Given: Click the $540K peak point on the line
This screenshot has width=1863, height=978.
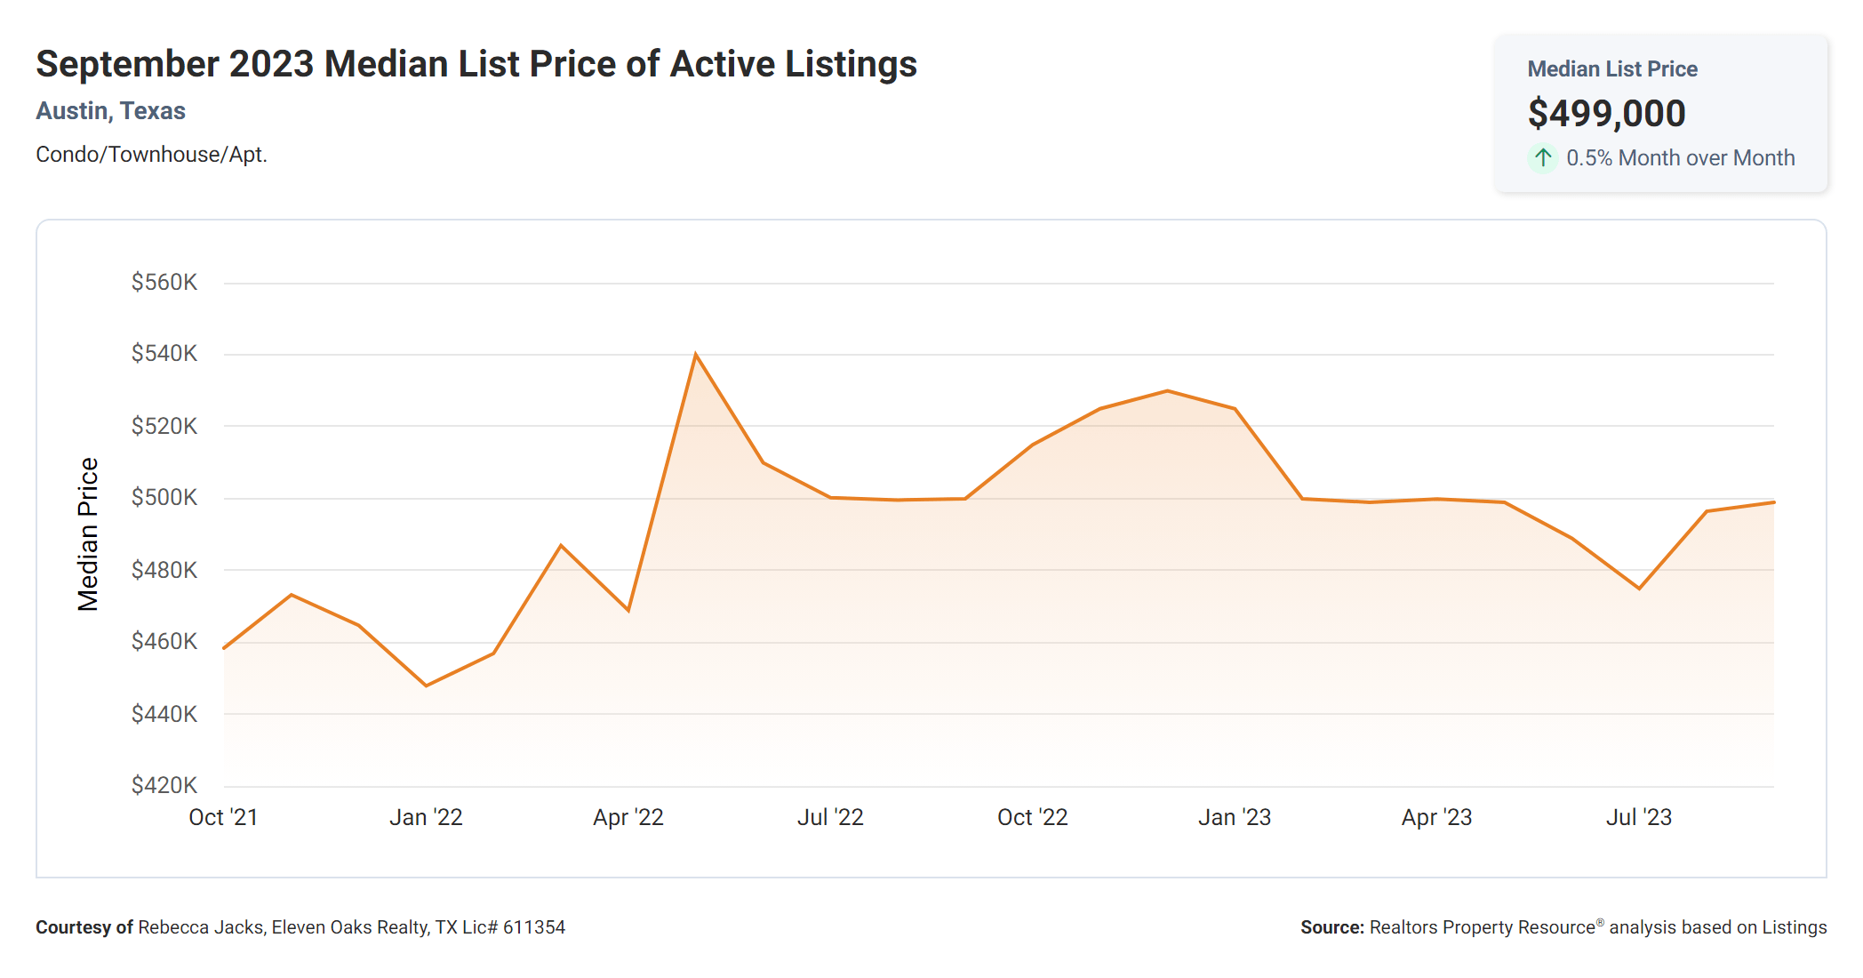Looking at the screenshot, I should click(x=696, y=355).
